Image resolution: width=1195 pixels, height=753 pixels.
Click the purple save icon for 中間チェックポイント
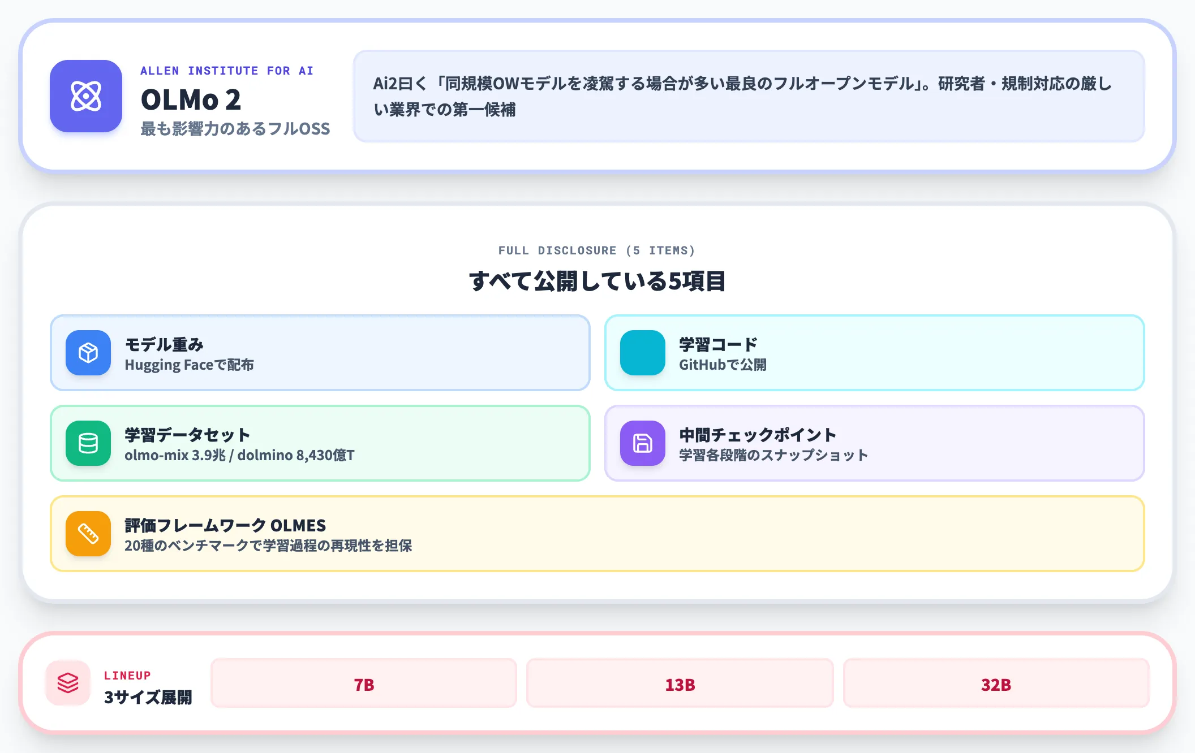[x=643, y=443]
